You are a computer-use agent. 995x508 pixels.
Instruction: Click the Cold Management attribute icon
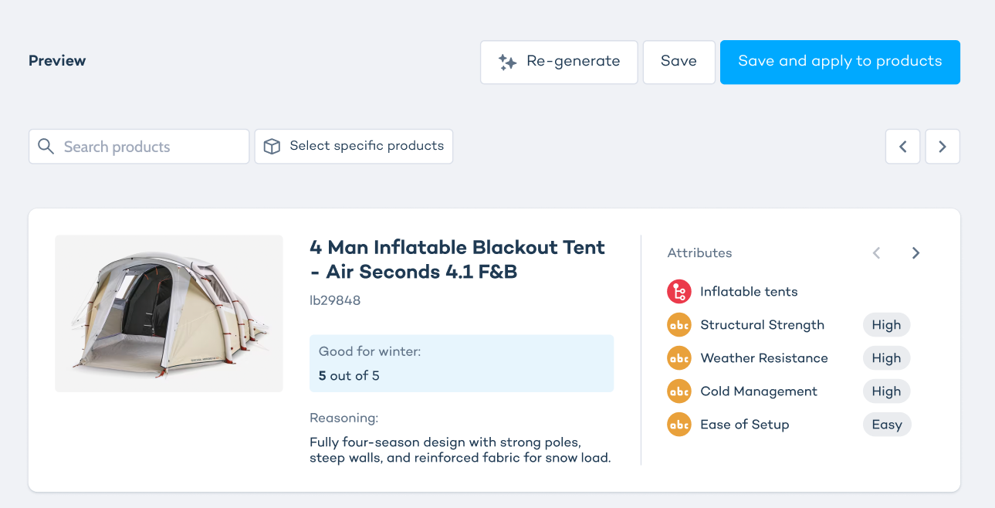coord(679,391)
